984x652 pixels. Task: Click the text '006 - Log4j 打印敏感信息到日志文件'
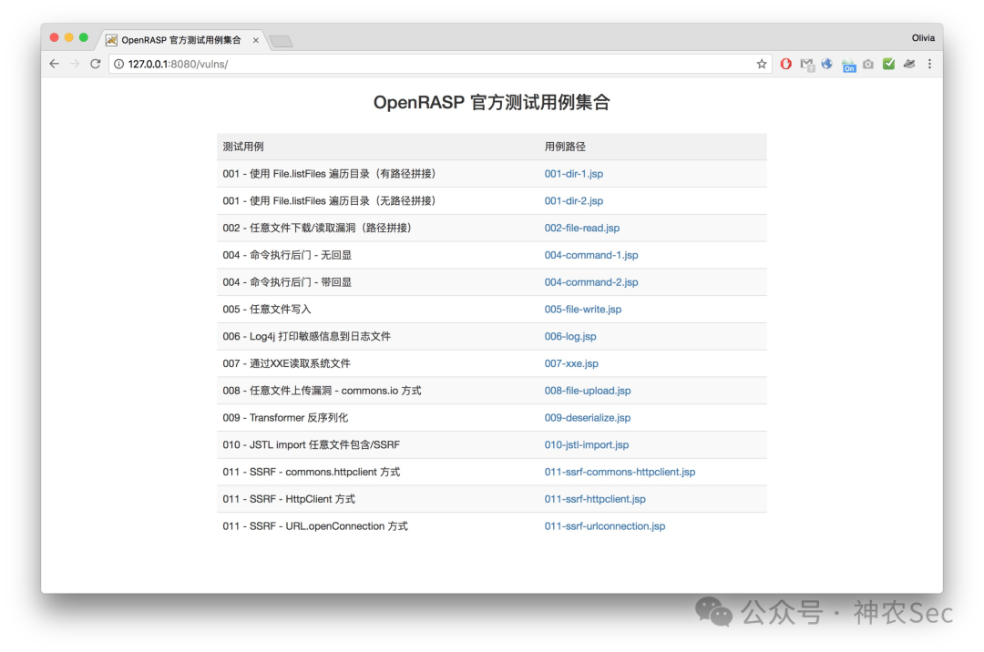coord(306,336)
